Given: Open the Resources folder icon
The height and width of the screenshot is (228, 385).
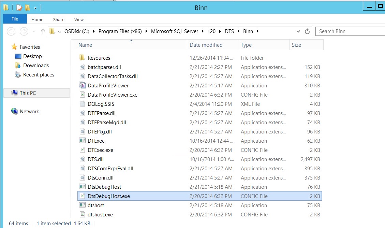Looking at the screenshot, I should coord(82,58).
